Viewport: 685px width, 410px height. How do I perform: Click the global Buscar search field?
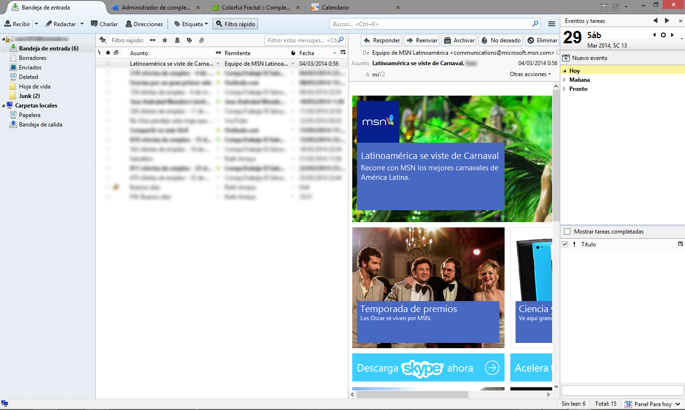click(435, 24)
